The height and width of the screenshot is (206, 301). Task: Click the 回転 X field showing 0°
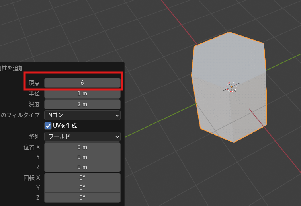tap(82, 178)
